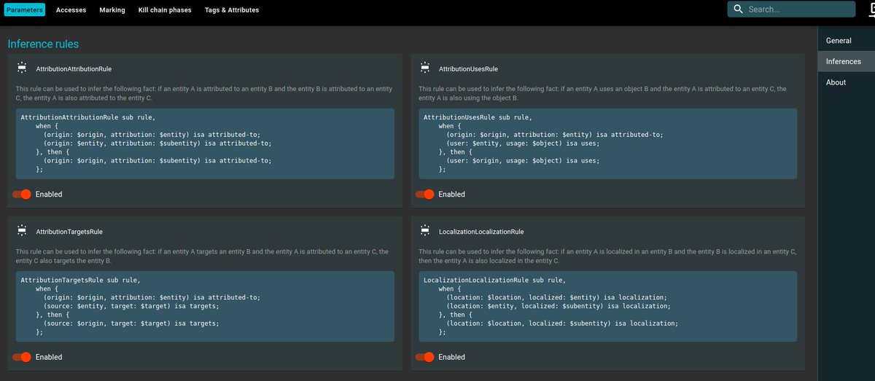Click code line '(location: $location, localized: $entity) isa localization;'
Viewport: 875px width, 381px height.
pos(556,297)
